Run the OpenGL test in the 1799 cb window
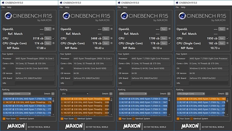Image resolution: width=232 pixels, height=131 pixels. coord(164,29)
